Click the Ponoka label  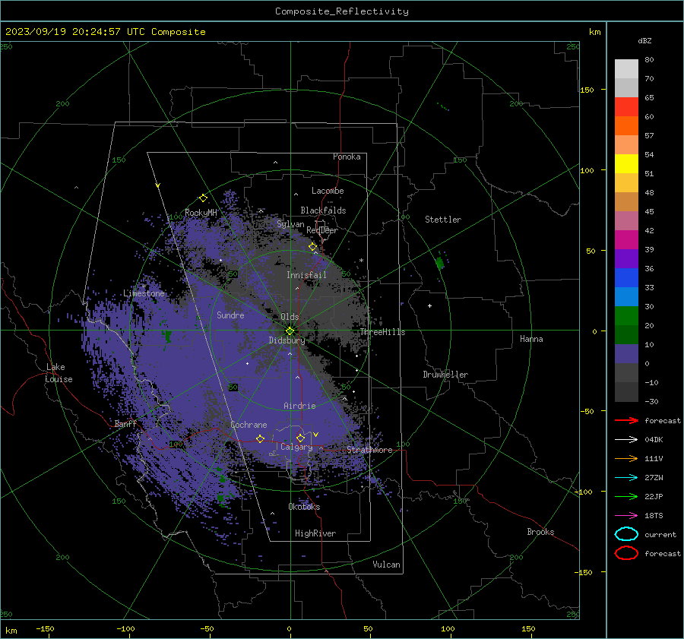[x=347, y=157]
